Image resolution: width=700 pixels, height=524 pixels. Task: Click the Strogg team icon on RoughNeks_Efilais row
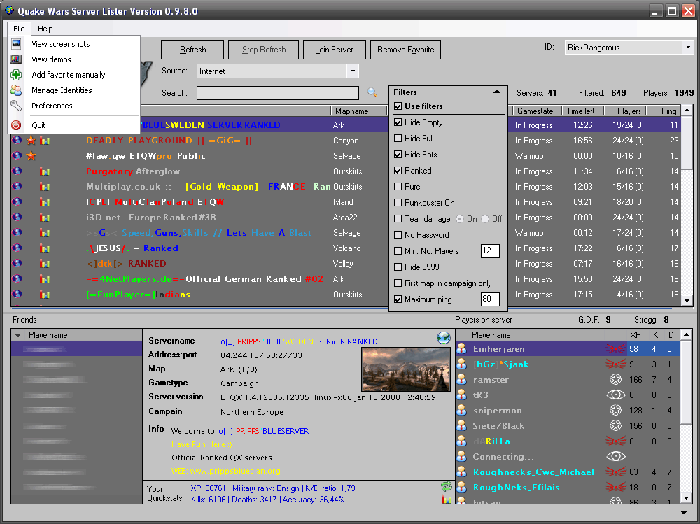pos(615,488)
